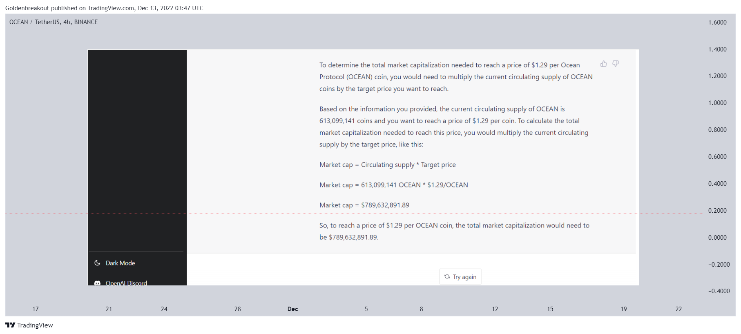The image size is (741, 334).
Task: Click the thumbs down icon
Action: click(615, 64)
